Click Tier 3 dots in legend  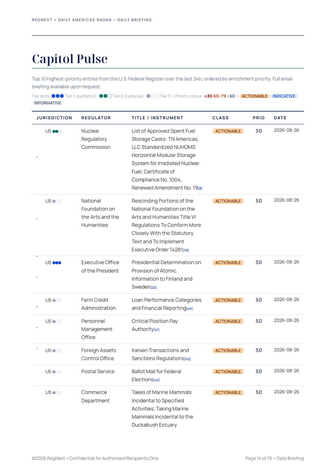[x=152, y=96]
